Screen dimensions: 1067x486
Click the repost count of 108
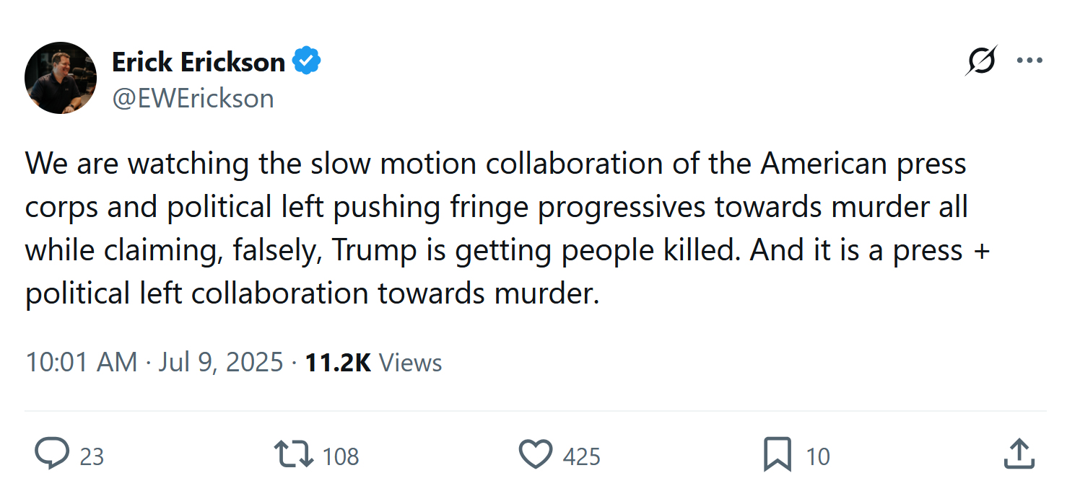pos(341,456)
